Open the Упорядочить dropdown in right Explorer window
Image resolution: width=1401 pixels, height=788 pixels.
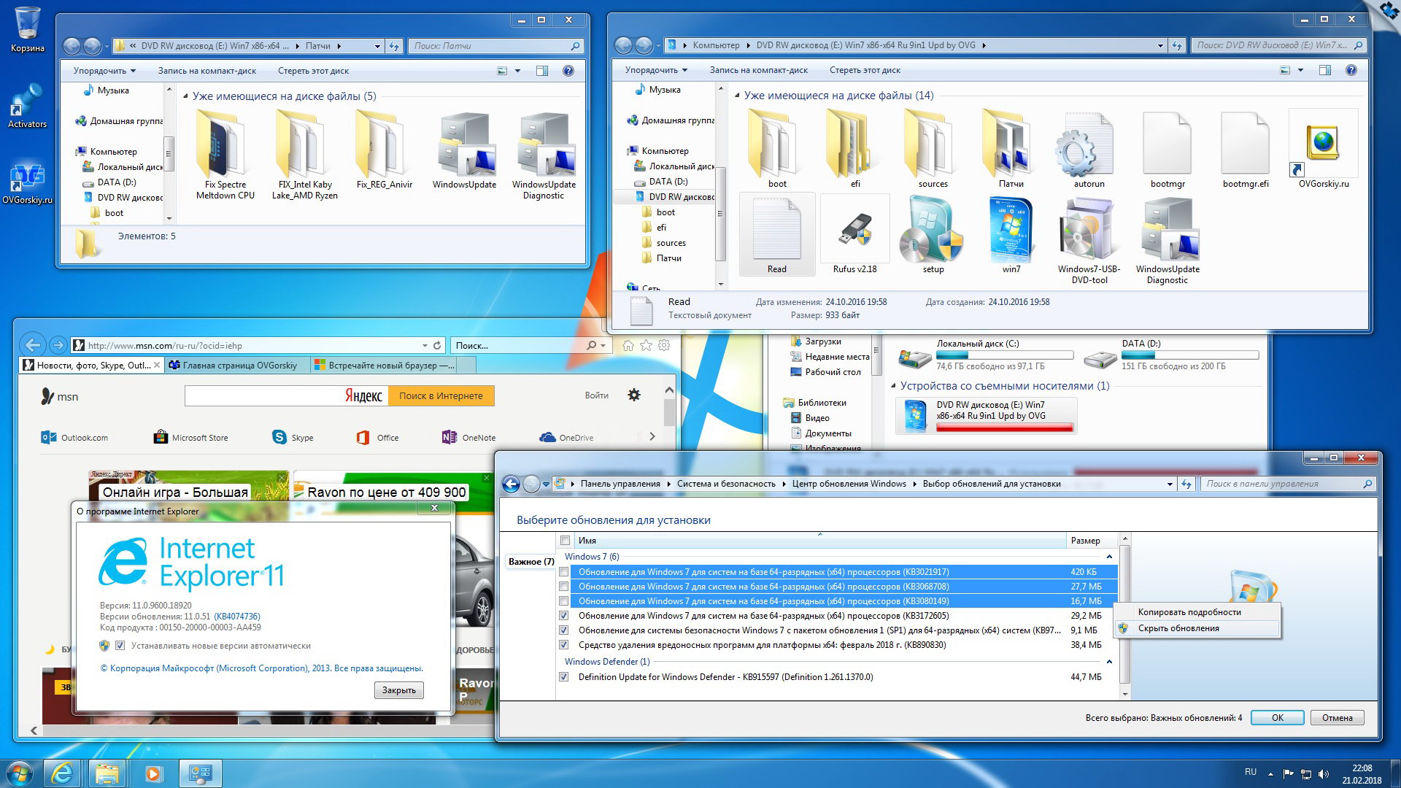coord(656,70)
